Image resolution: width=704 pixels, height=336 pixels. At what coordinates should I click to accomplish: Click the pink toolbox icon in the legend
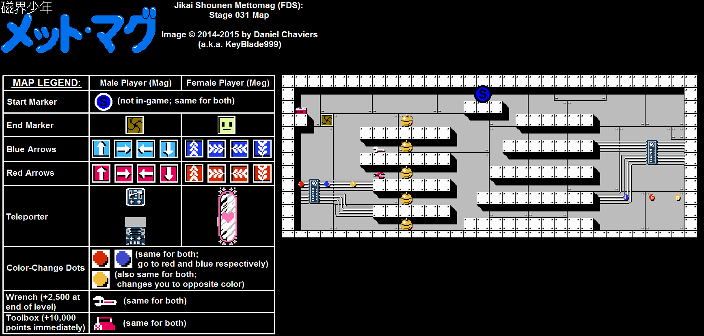click(104, 323)
